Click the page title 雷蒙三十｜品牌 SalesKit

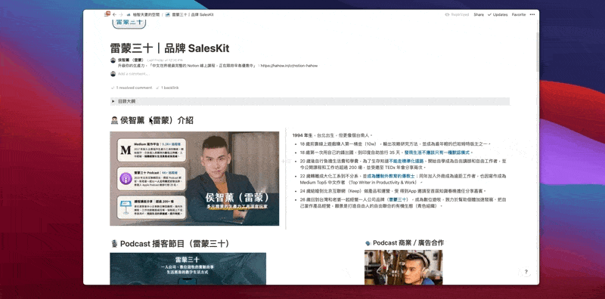pyautogui.click(x=169, y=48)
